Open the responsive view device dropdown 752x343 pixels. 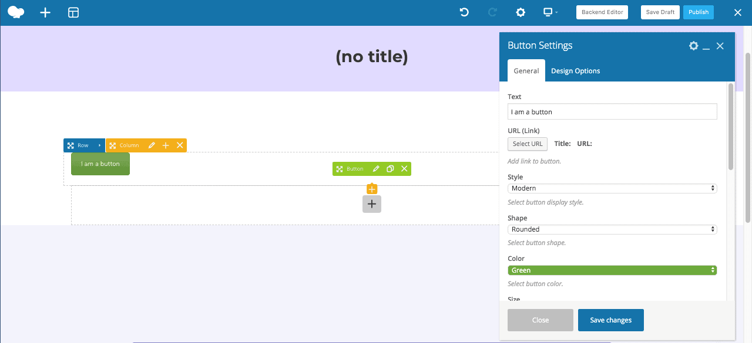point(550,12)
